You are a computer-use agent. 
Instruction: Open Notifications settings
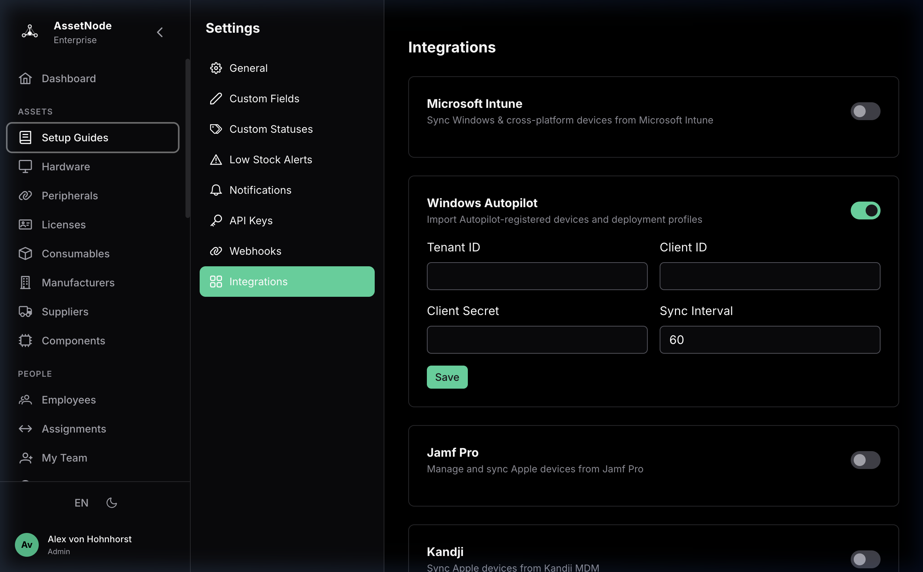287,190
